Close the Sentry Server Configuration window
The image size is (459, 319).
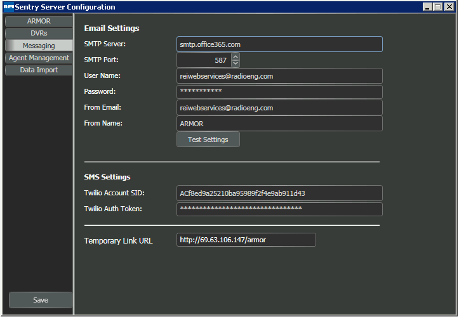pyautogui.click(x=449, y=7)
